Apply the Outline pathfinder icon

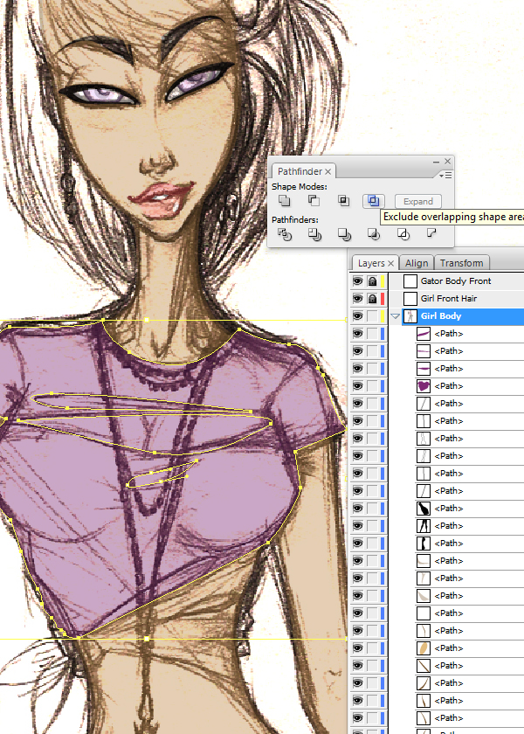click(x=403, y=234)
